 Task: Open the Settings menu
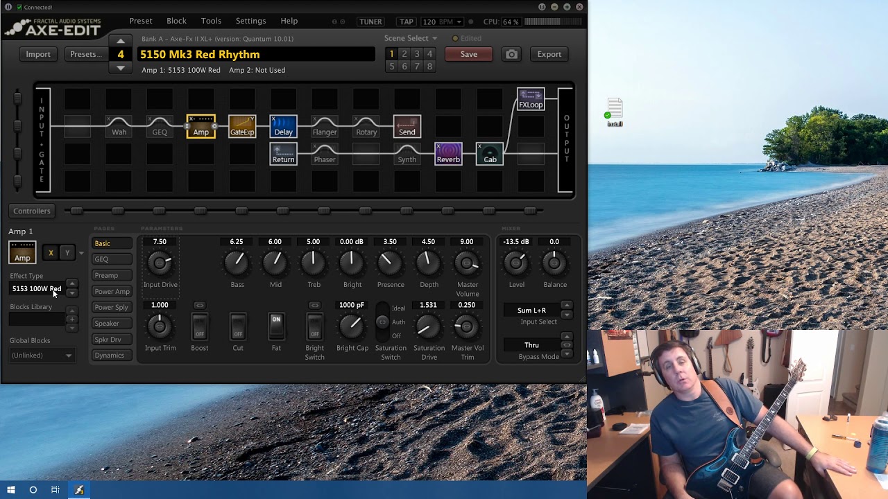tap(250, 21)
